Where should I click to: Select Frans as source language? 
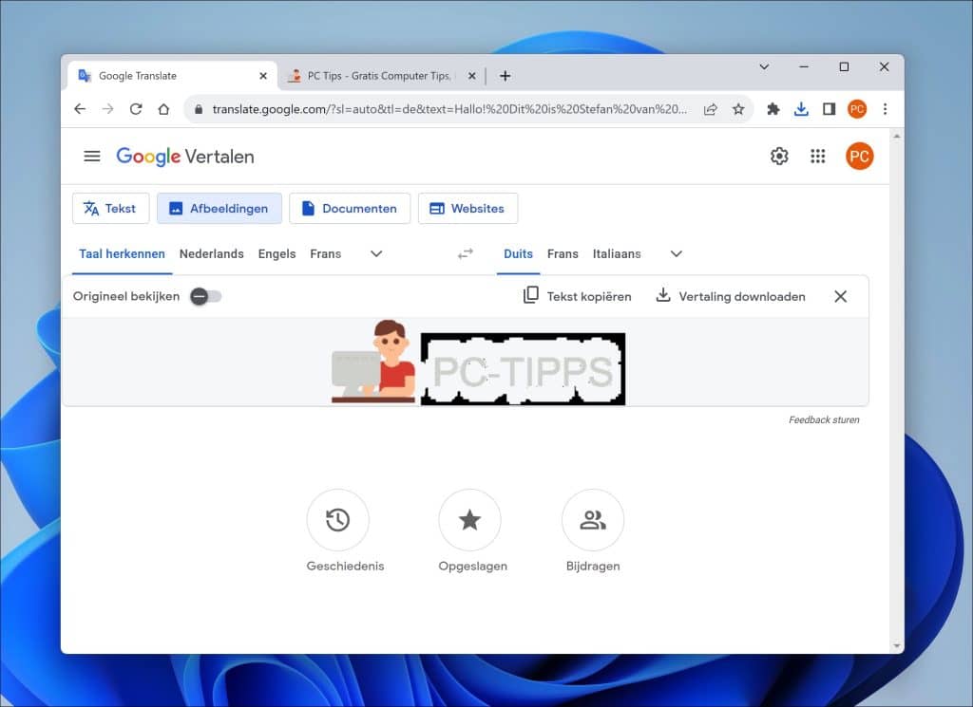pos(326,254)
